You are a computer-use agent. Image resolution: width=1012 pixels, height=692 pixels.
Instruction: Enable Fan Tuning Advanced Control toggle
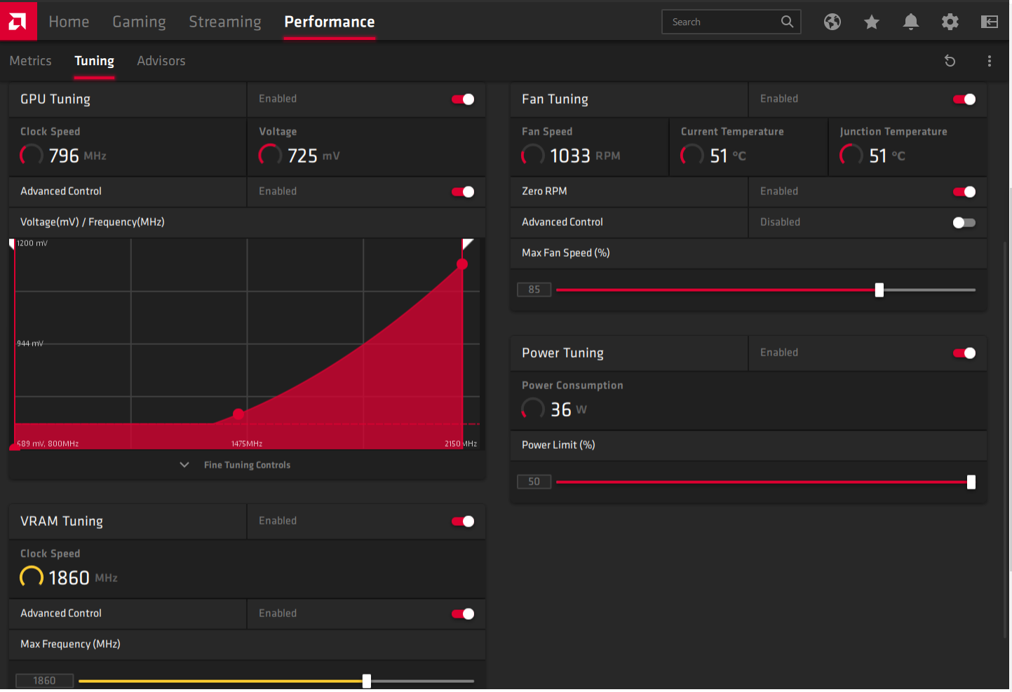point(964,222)
